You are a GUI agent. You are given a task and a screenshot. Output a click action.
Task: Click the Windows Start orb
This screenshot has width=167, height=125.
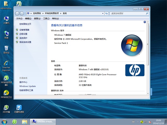[x=4, y=122]
